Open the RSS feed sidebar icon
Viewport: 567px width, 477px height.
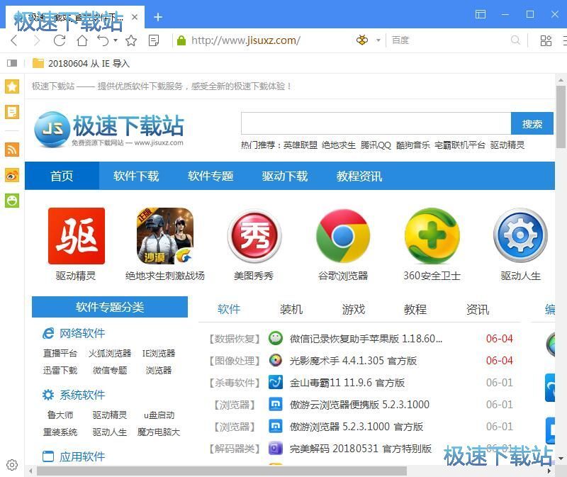12,150
